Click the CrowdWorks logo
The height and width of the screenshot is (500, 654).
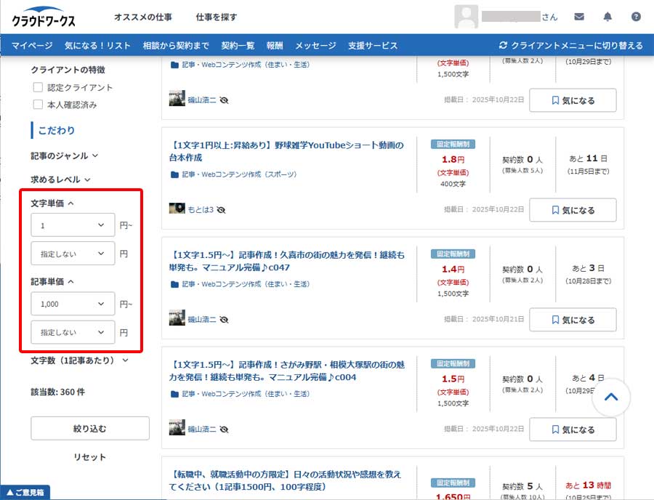click(44, 17)
